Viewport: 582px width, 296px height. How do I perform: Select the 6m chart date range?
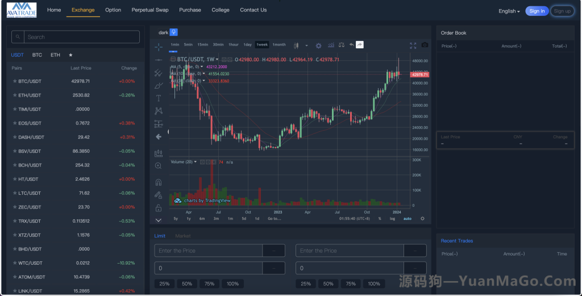tap(202, 219)
